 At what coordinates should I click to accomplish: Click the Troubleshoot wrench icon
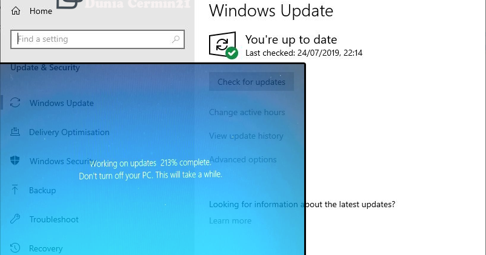click(x=15, y=219)
